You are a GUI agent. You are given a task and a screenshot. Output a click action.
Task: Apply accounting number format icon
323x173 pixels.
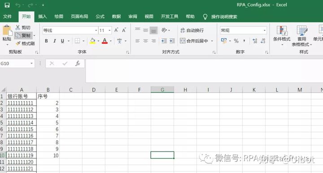224,41
